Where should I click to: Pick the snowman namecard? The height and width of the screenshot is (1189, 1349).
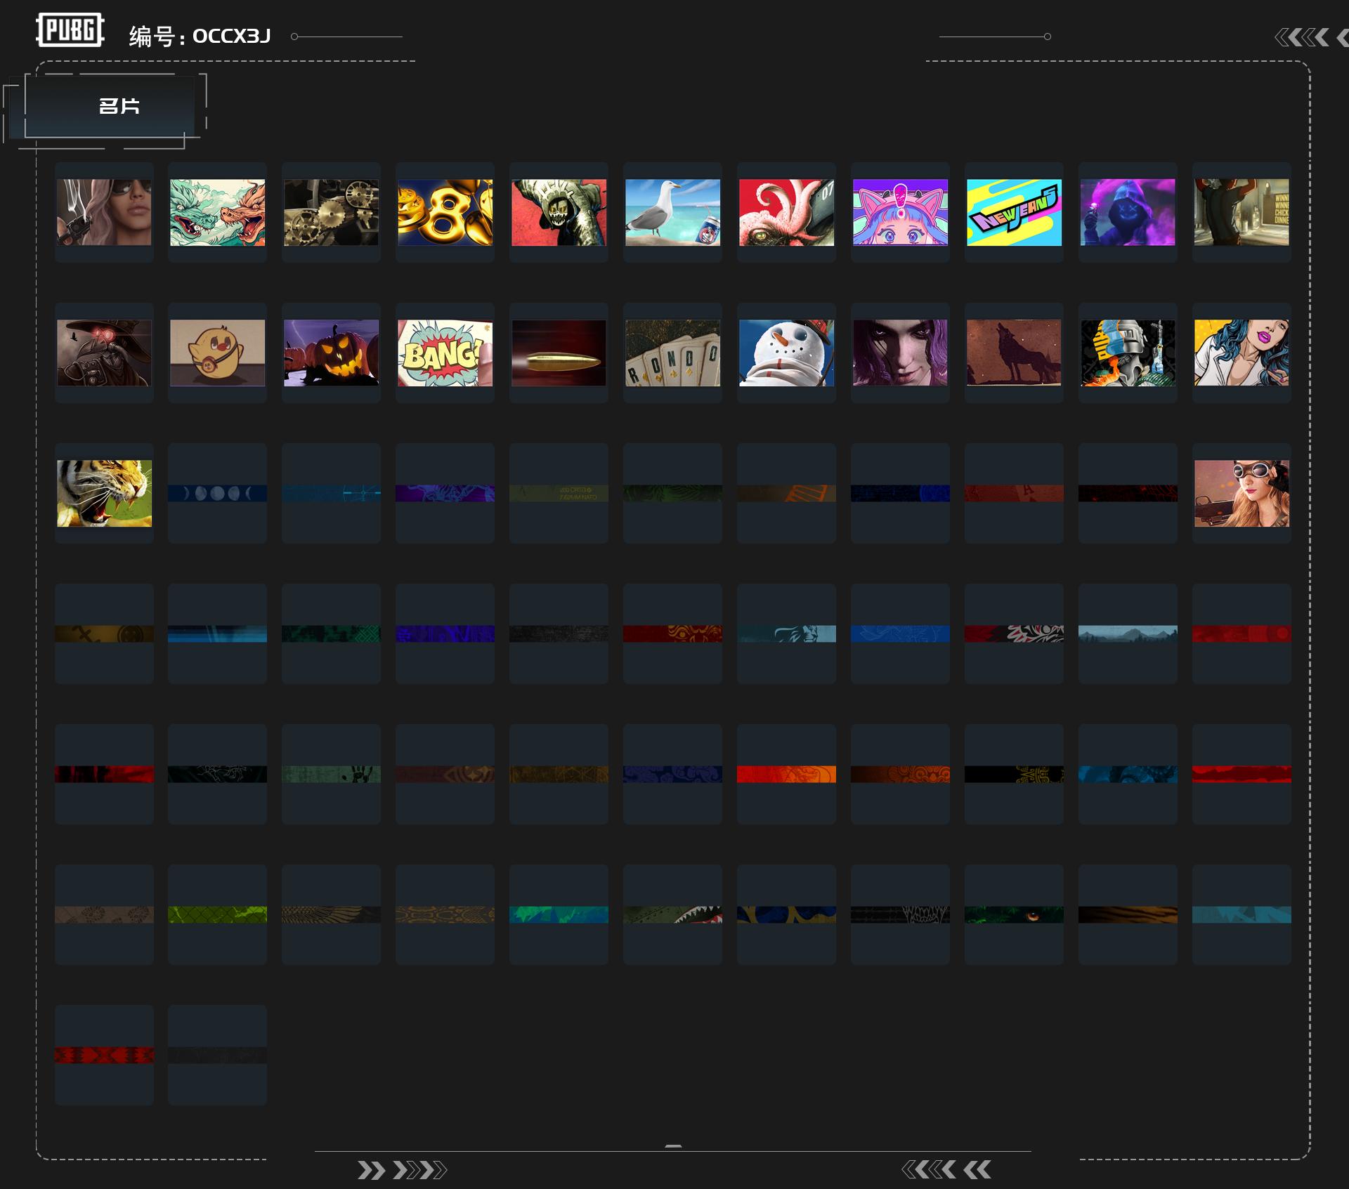[786, 353]
